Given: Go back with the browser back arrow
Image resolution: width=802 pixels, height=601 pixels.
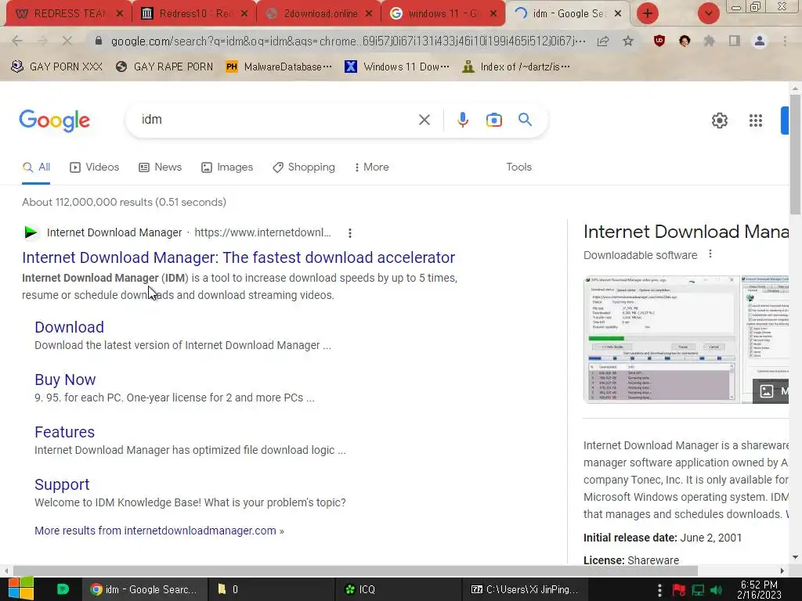Looking at the screenshot, I should click(x=17, y=41).
